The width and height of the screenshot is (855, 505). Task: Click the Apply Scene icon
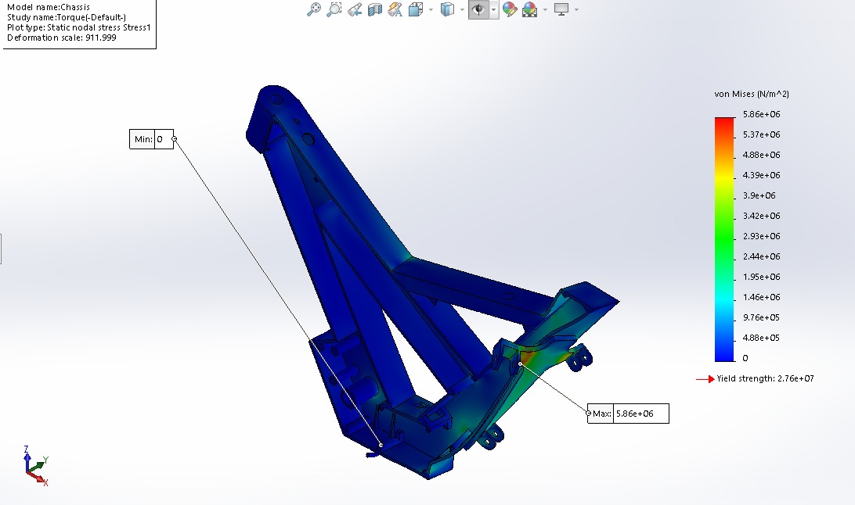point(529,9)
